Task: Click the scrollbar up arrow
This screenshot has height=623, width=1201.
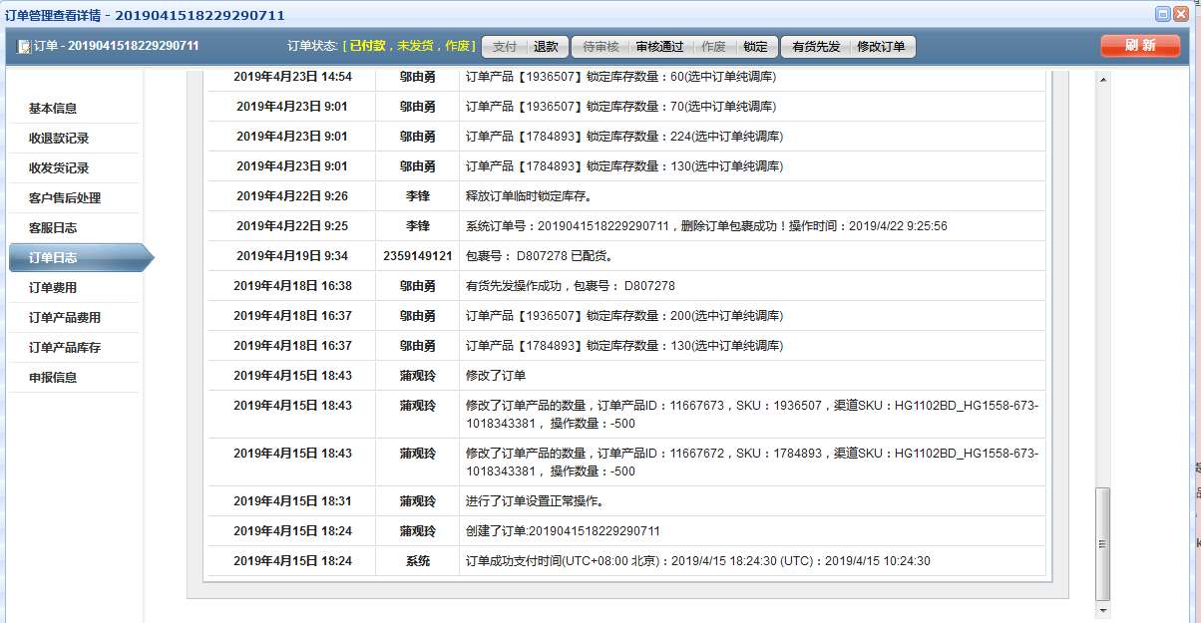Action: click(1102, 80)
